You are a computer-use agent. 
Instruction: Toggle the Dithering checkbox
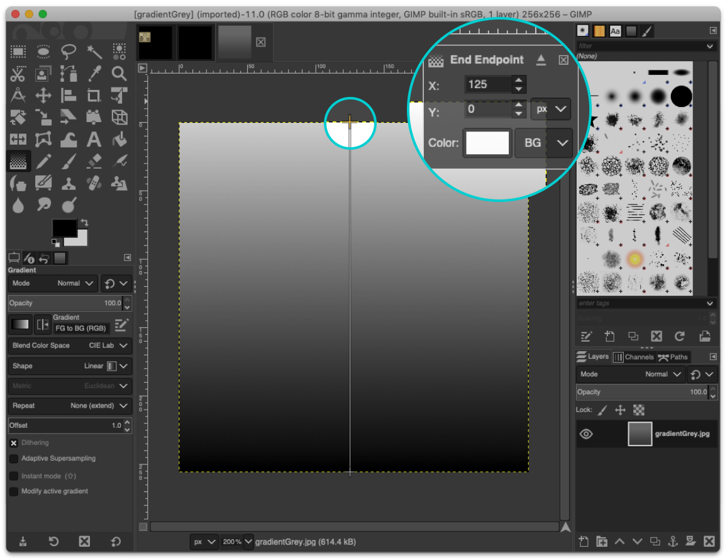14,443
